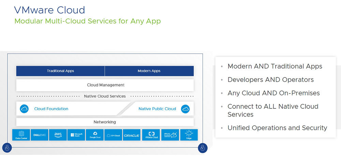This screenshot has width=341, height=164.
Task: Select the VMware Cloud Verified tile
Action: point(170,135)
